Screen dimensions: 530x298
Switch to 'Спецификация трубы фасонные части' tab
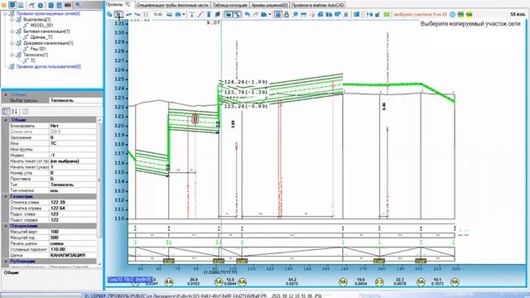(172, 5)
